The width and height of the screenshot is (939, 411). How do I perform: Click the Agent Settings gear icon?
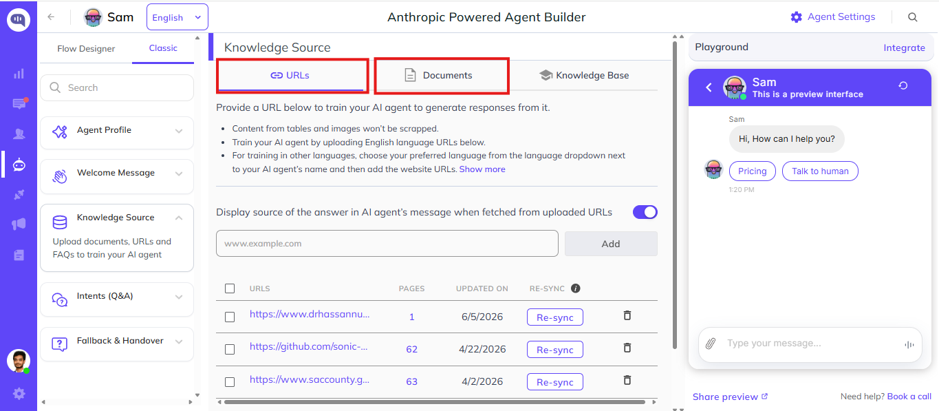click(796, 17)
